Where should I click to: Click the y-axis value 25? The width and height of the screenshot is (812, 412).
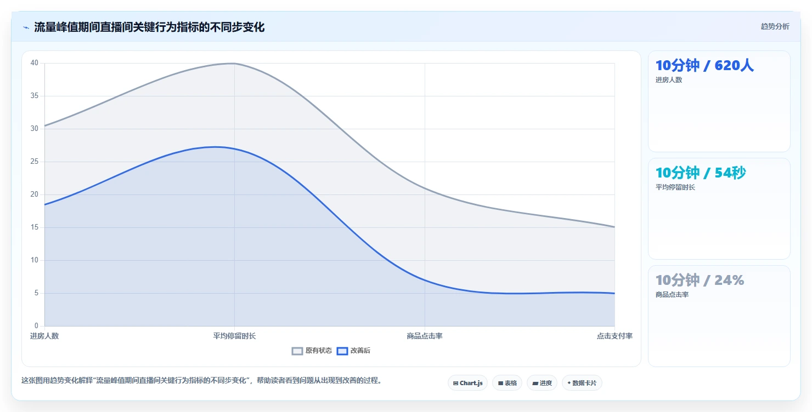35,162
